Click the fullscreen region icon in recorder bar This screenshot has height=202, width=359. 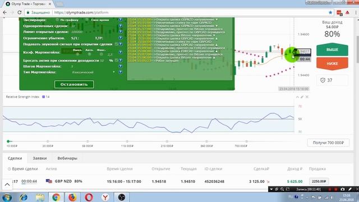pyautogui.click(x=288, y=189)
